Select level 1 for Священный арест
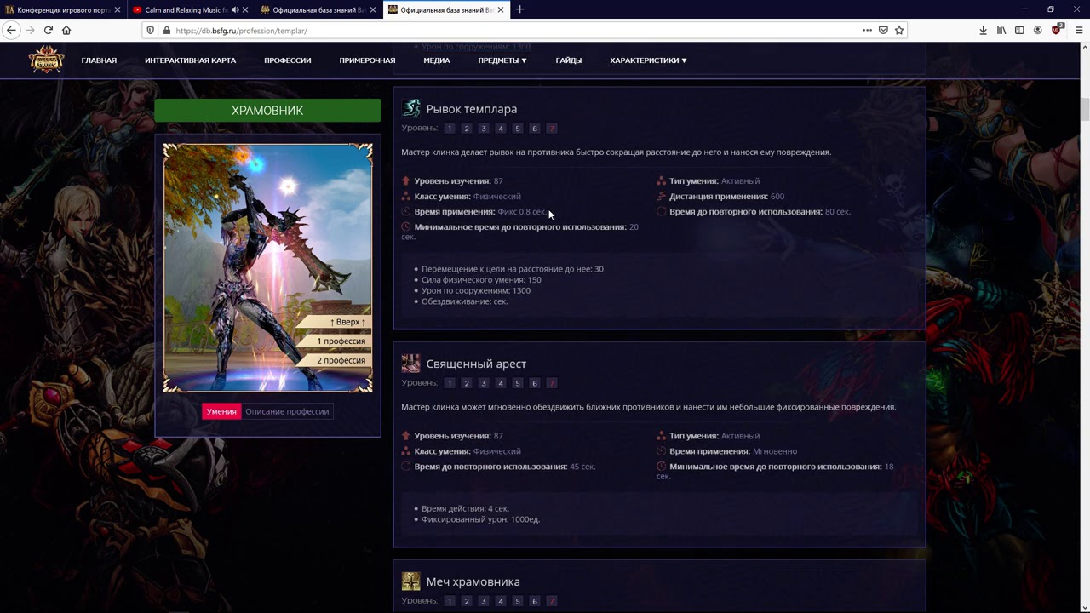 tap(449, 383)
